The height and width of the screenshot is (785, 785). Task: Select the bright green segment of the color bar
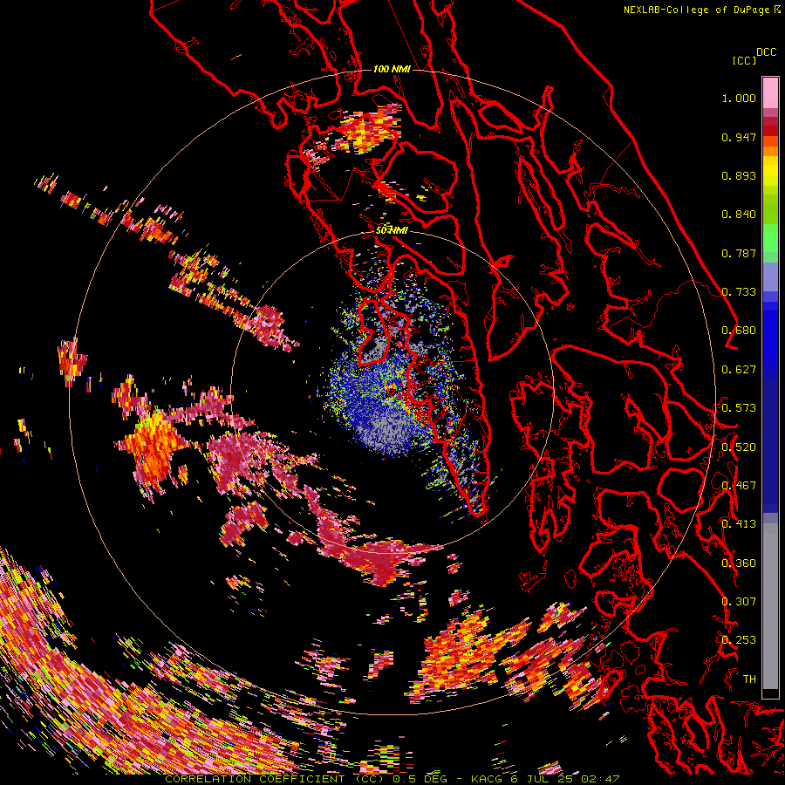coord(770,238)
